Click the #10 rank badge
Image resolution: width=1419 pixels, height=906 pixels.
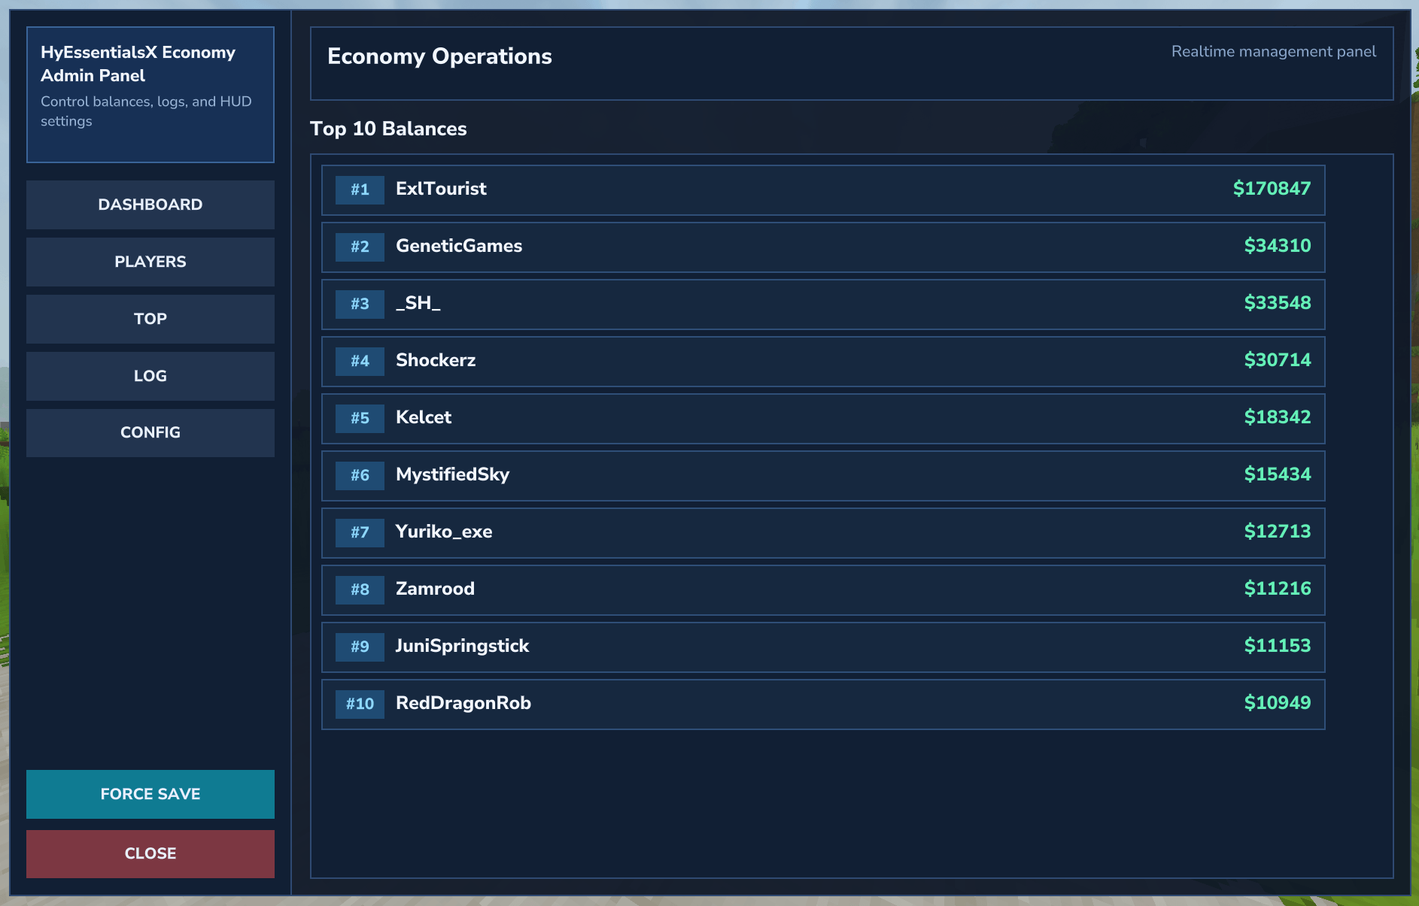pos(360,704)
